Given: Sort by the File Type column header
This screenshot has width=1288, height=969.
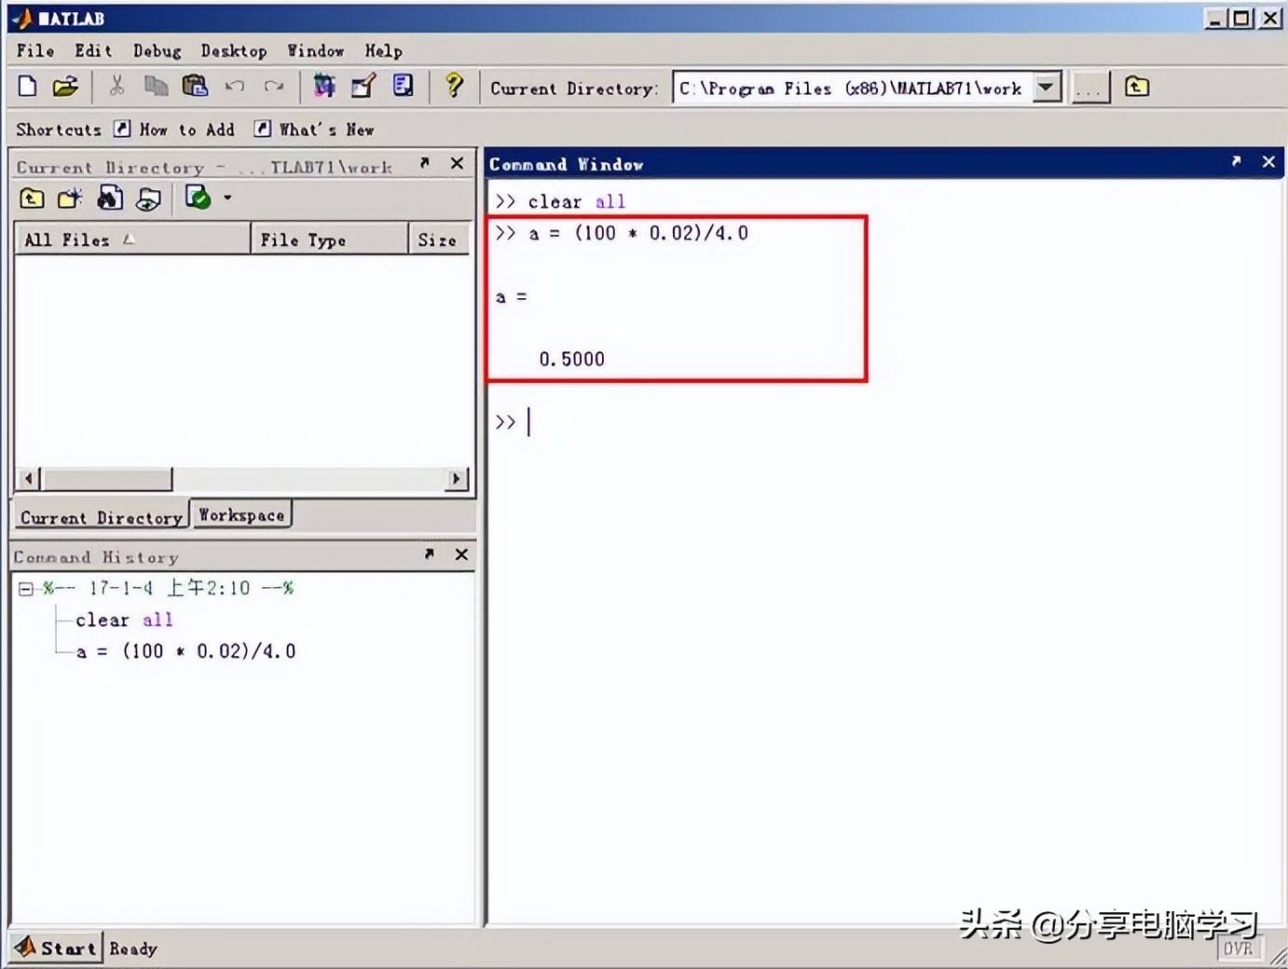Looking at the screenshot, I should pyautogui.click(x=329, y=239).
